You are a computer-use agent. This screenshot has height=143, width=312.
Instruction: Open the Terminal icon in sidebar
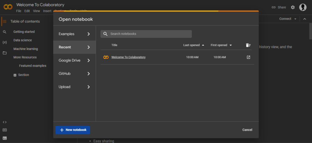tap(5, 138)
